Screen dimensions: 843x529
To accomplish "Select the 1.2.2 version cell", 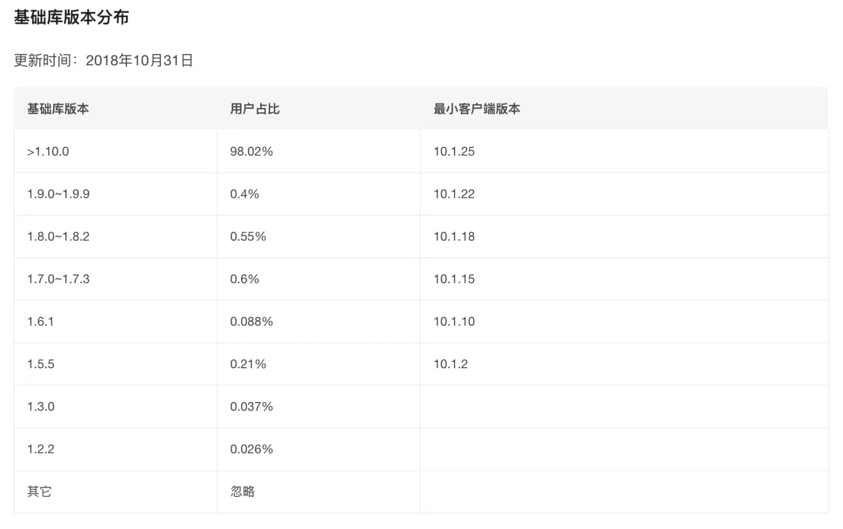I will 41,449.
